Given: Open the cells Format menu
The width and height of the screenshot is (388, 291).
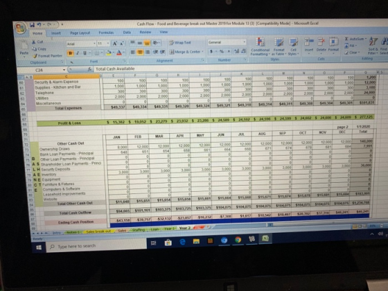Looking at the screenshot, I should (x=333, y=45).
